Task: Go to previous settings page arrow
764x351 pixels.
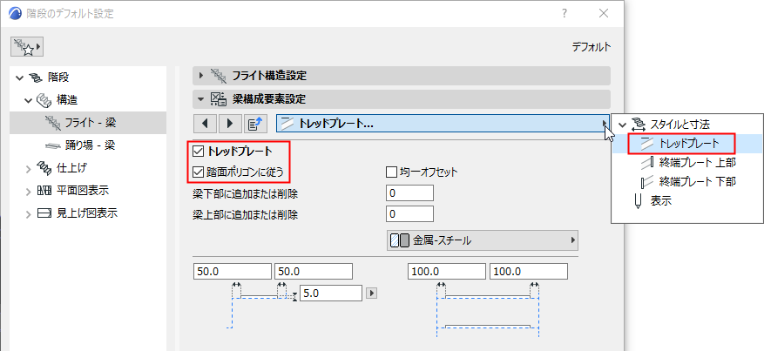Action: [205, 124]
